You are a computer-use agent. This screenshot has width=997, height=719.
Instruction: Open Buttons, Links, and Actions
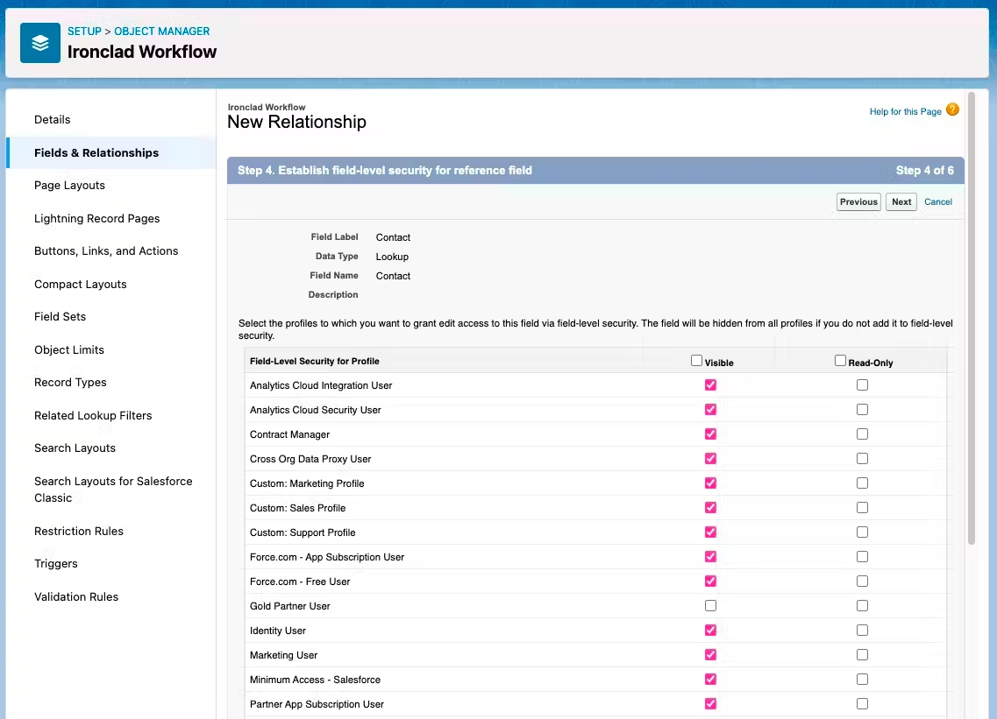tap(106, 250)
